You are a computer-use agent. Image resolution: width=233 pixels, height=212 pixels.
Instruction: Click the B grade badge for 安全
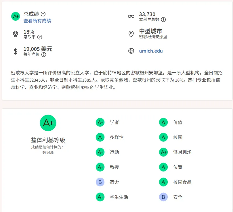click(163, 197)
